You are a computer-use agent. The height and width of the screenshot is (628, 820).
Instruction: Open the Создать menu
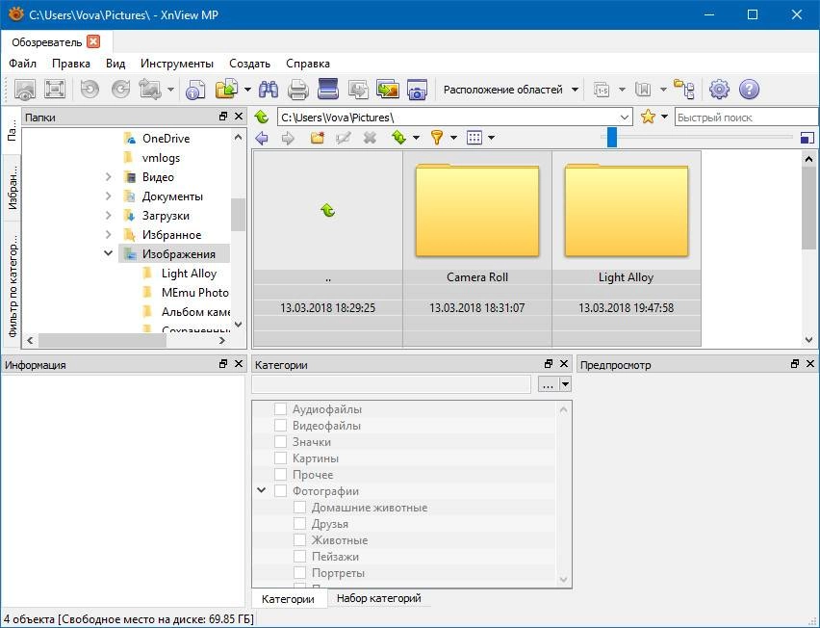249,64
